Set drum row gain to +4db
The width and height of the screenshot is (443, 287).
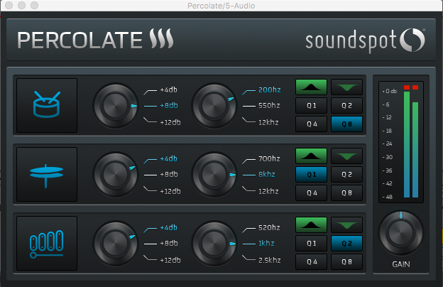(168, 90)
